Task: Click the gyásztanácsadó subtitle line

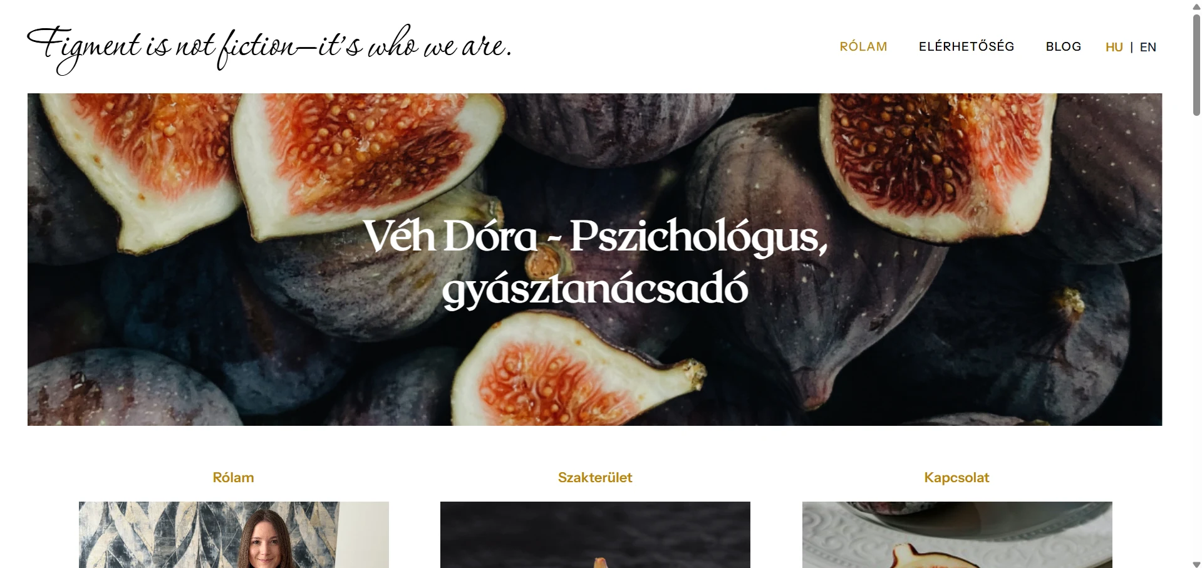Action: point(595,290)
